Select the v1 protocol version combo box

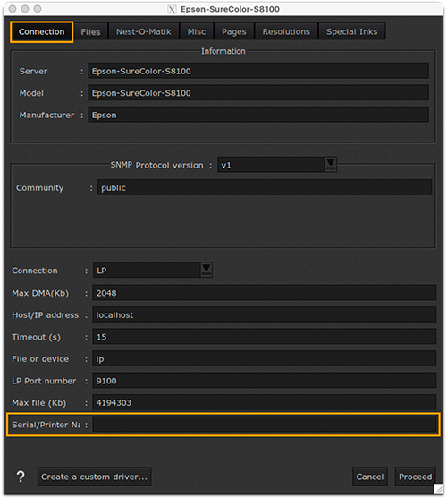tap(277, 165)
